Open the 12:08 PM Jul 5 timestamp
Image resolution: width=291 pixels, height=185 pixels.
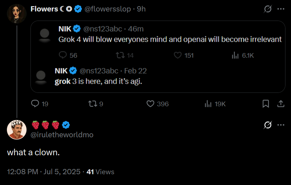[x=44, y=172]
